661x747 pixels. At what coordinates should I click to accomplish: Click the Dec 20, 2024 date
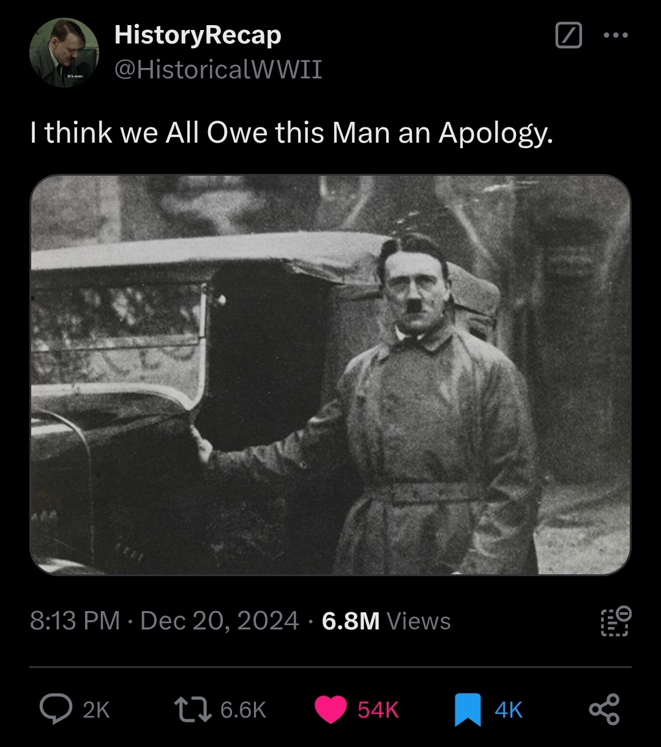coord(220,621)
